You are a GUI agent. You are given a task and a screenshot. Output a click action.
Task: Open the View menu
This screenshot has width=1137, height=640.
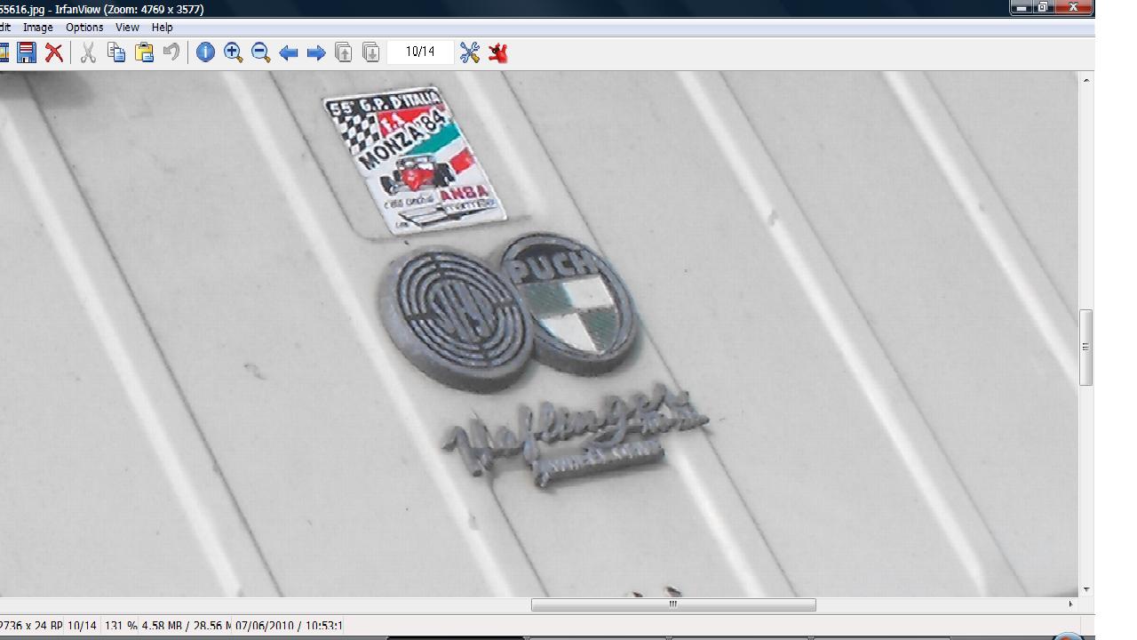[x=127, y=28]
